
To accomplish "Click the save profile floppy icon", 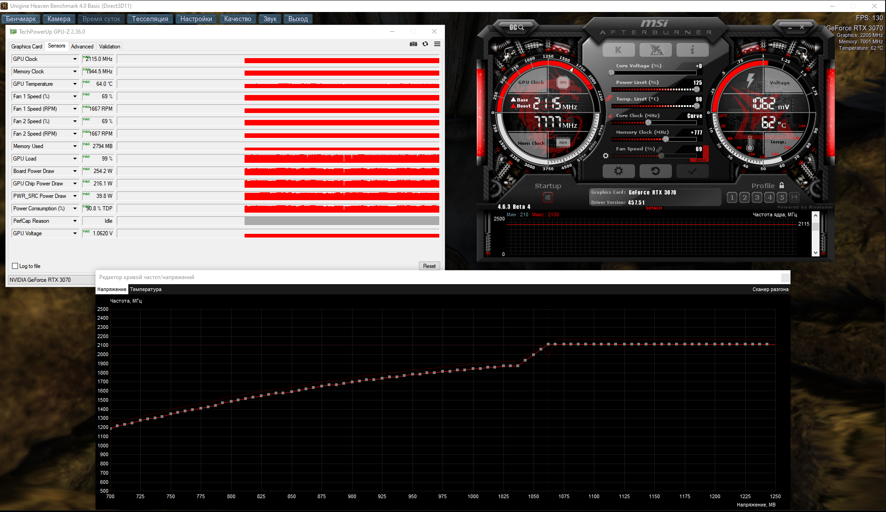I will (x=794, y=197).
